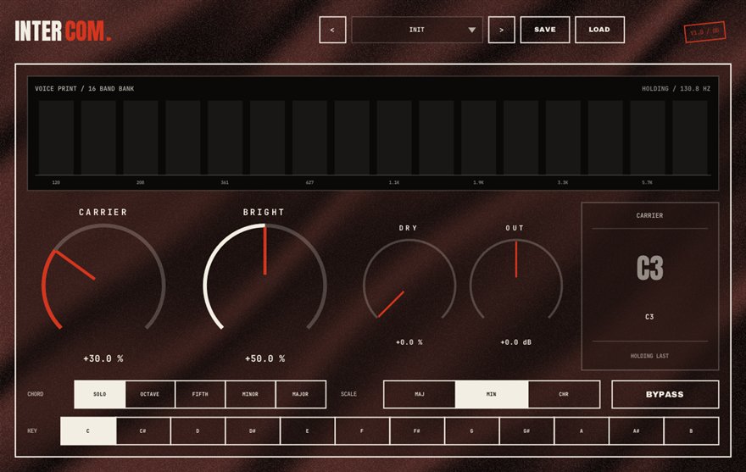Click the small C3 text under the note
This screenshot has width=746, height=472.
649,316
